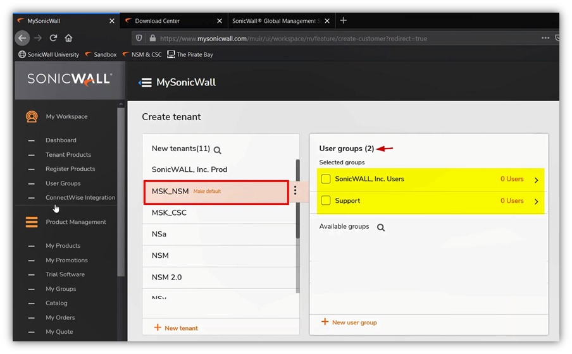Open ConnectWise Integration in the sidebar
The height and width of the screenshot is (354, 572).
(80, 198)
